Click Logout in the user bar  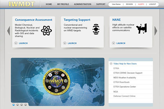(153, 4)
